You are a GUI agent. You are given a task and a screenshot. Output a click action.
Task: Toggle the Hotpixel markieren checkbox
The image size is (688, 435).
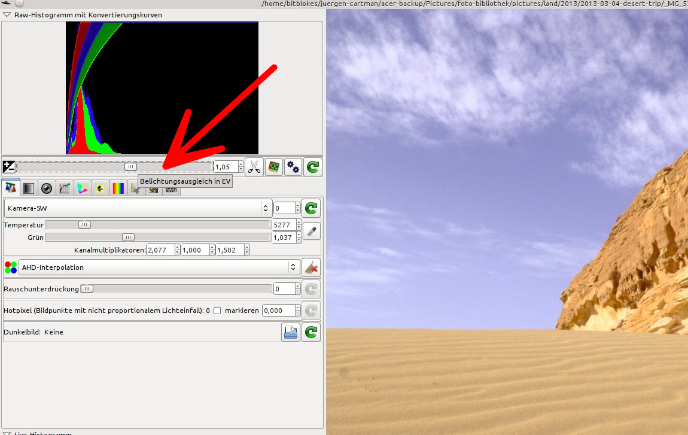click(x=217, y=311)
